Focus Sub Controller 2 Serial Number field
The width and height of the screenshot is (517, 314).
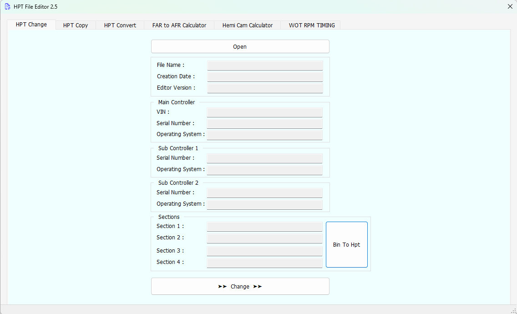pos(264,193)
